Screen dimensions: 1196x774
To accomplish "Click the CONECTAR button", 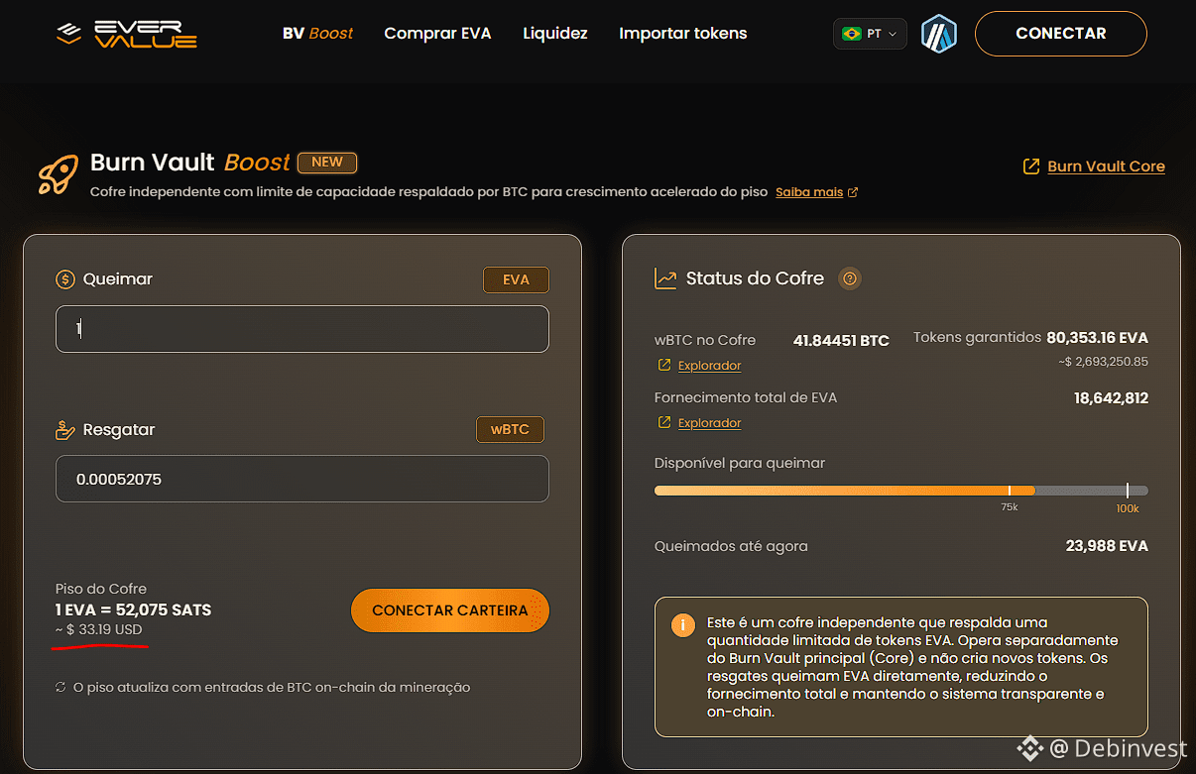I will coord(1061,34).
